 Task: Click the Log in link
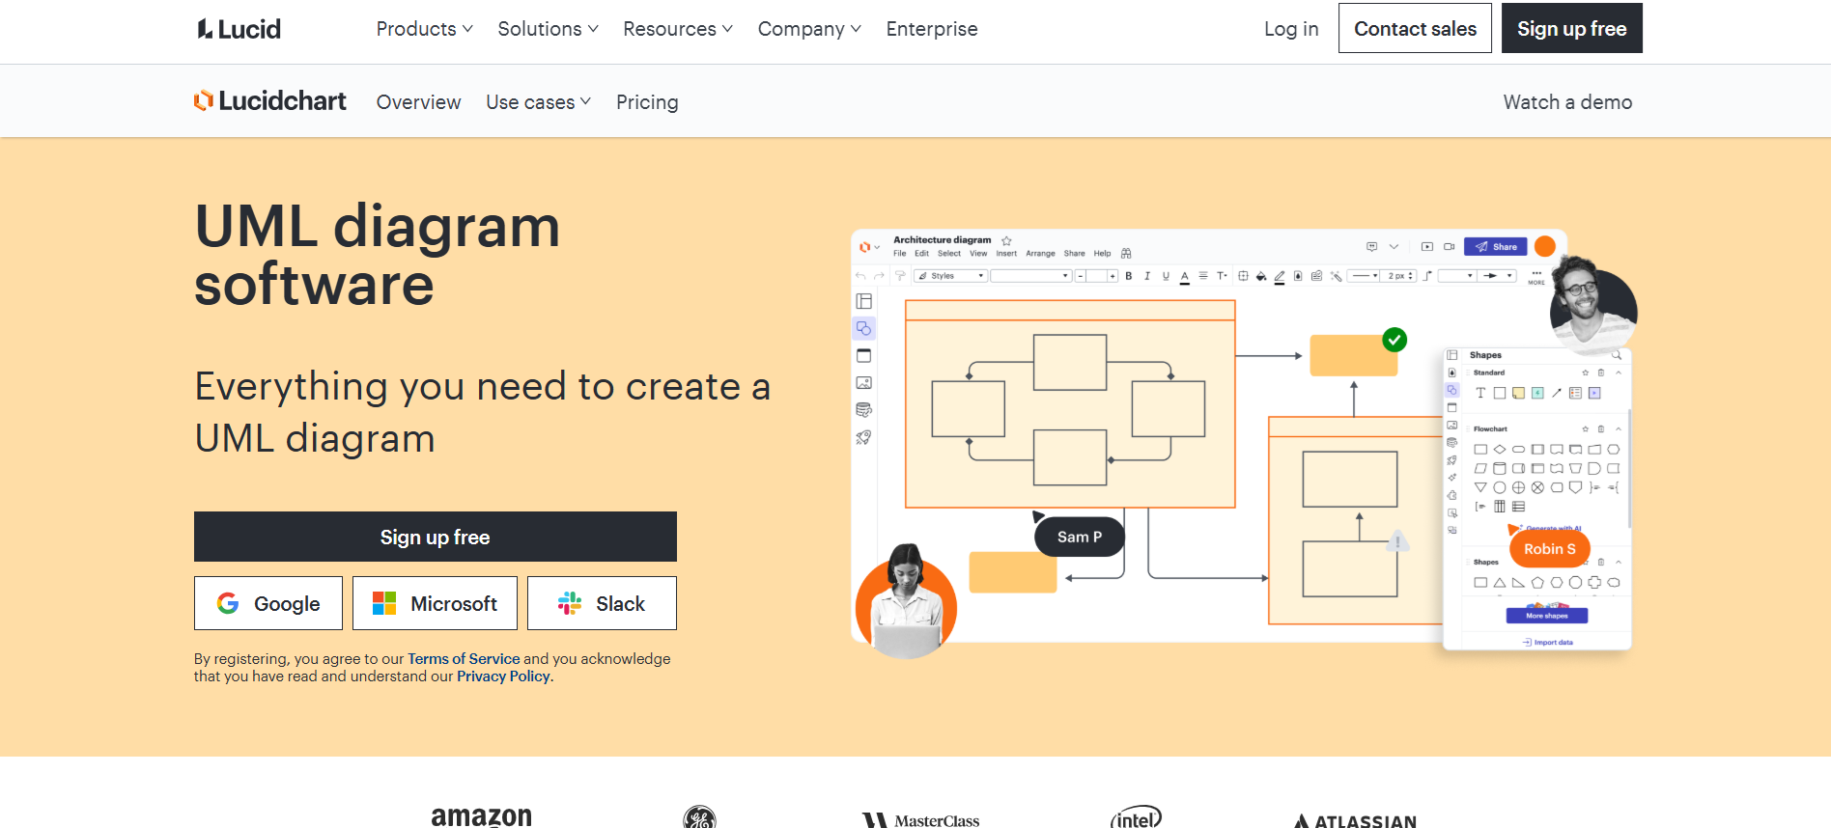point(1291,29)
